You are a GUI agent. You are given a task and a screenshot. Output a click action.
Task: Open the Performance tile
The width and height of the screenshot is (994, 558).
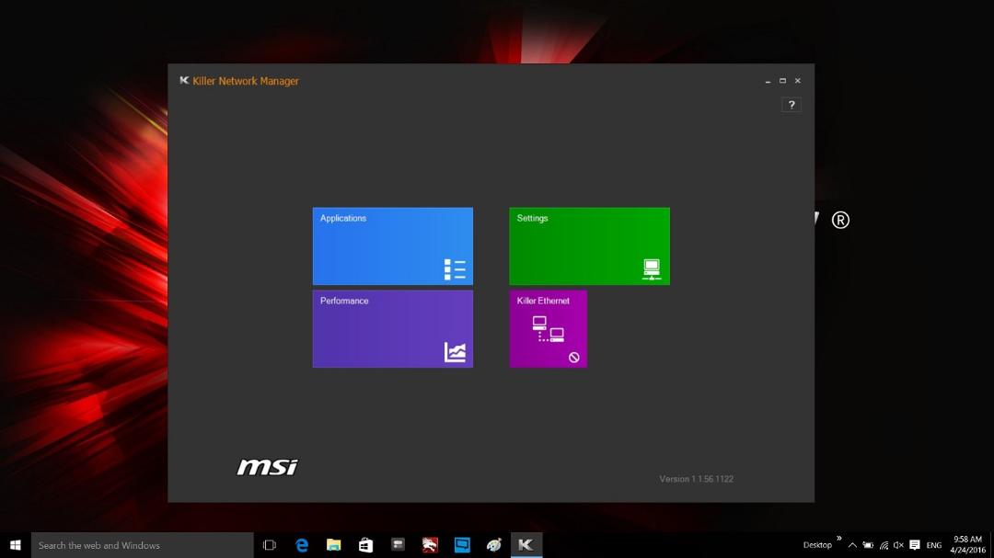coord(392,329)
